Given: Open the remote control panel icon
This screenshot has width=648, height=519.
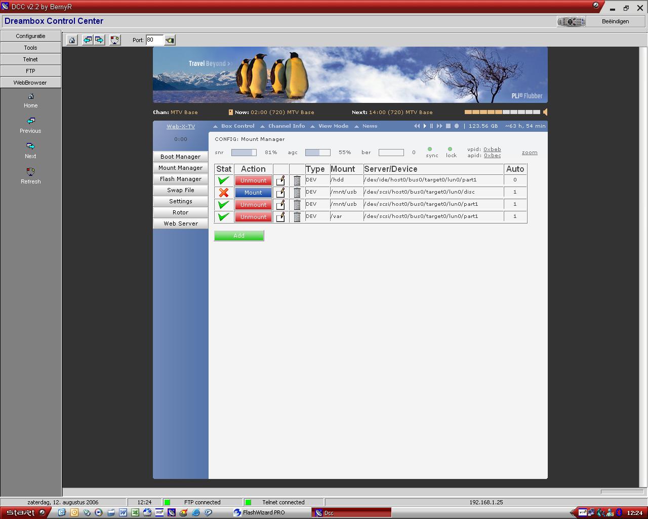Looking at the screenshot, I should (x=571, y=21).
